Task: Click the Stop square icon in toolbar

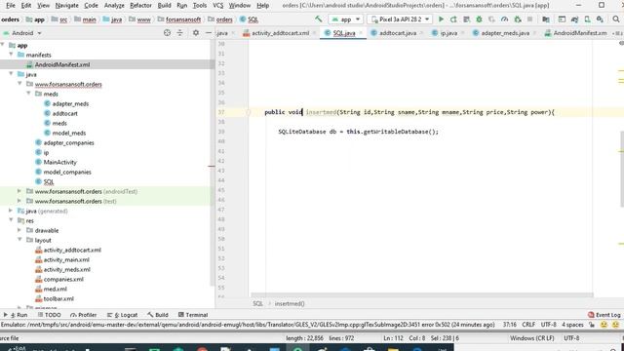Action: pos(529,19)
